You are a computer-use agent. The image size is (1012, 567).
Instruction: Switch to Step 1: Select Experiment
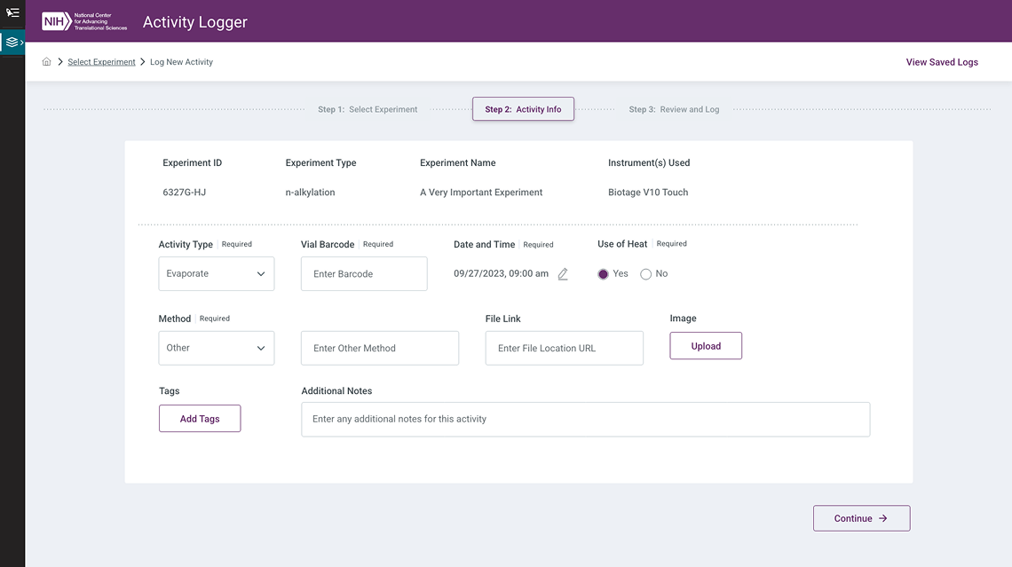(x=368, y=108)
